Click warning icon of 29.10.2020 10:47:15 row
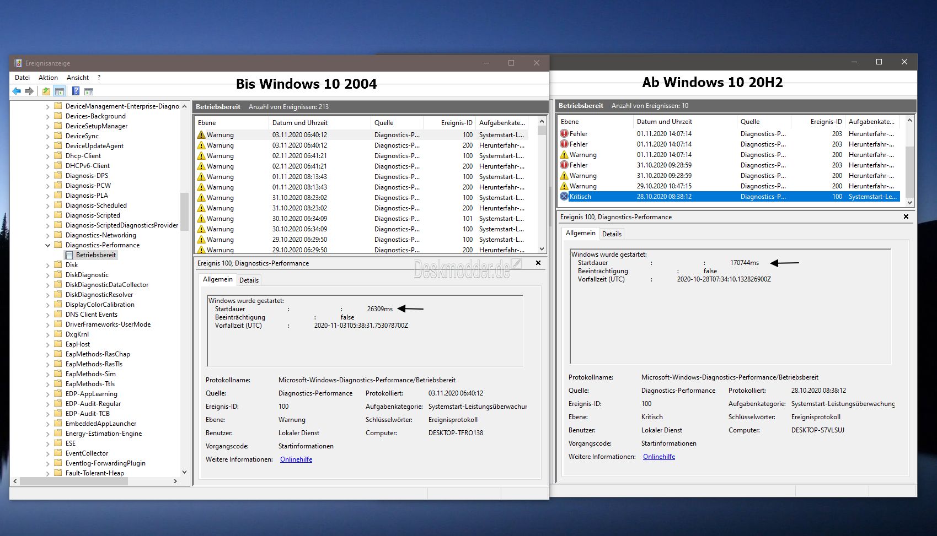 (564, 186)
